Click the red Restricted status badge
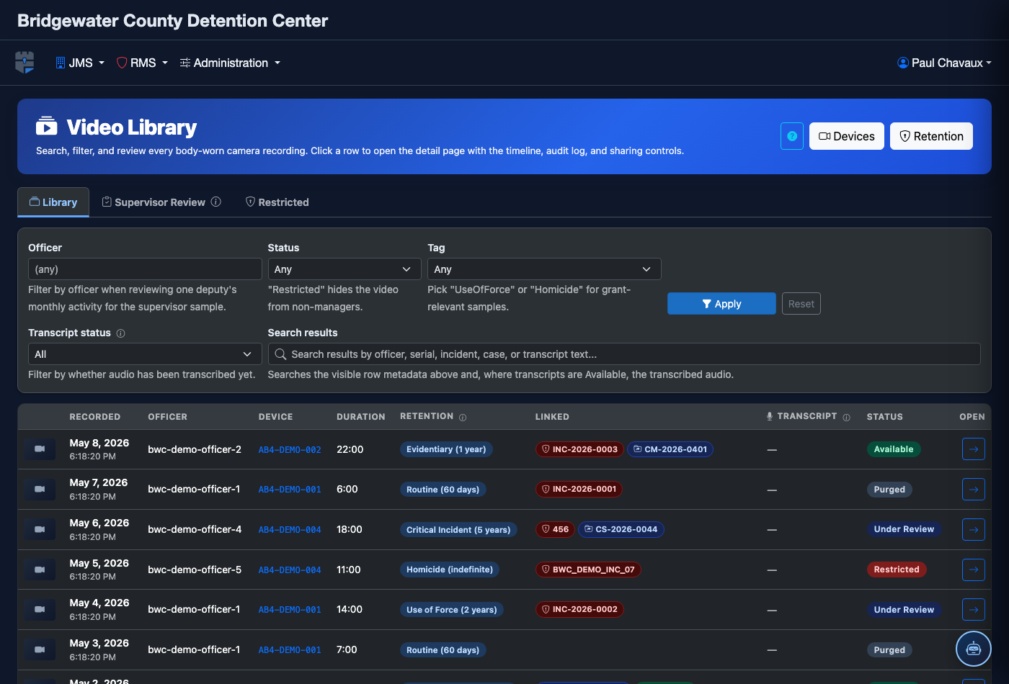1009x684 pixels. click(897, 570)
